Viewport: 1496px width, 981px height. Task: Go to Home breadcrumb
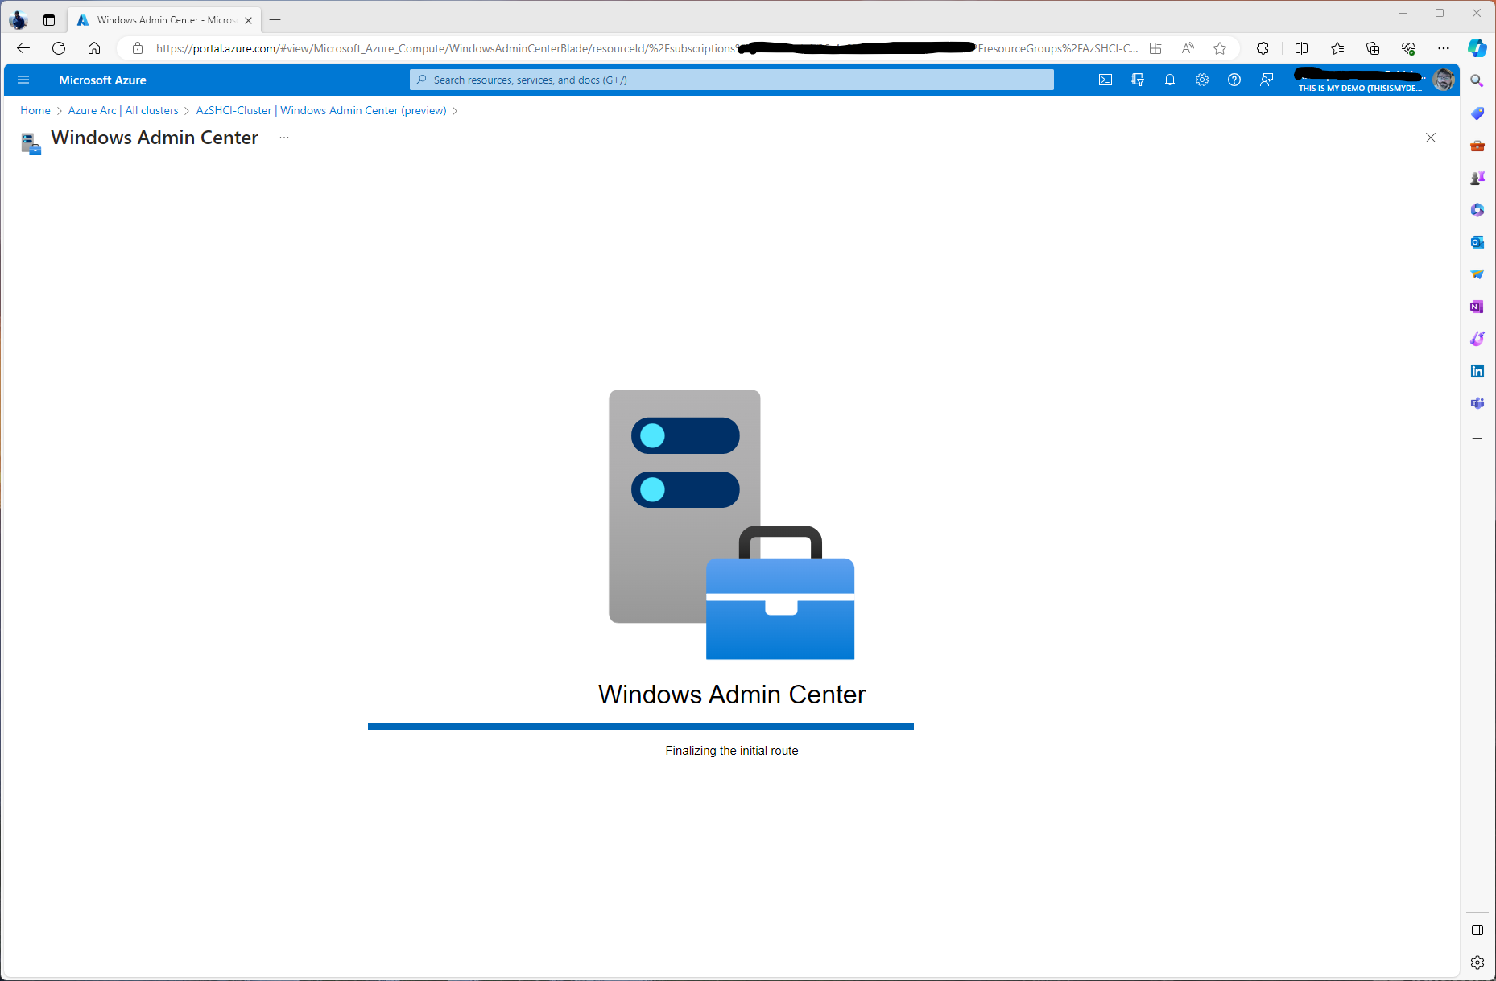[x=35, y=110]
